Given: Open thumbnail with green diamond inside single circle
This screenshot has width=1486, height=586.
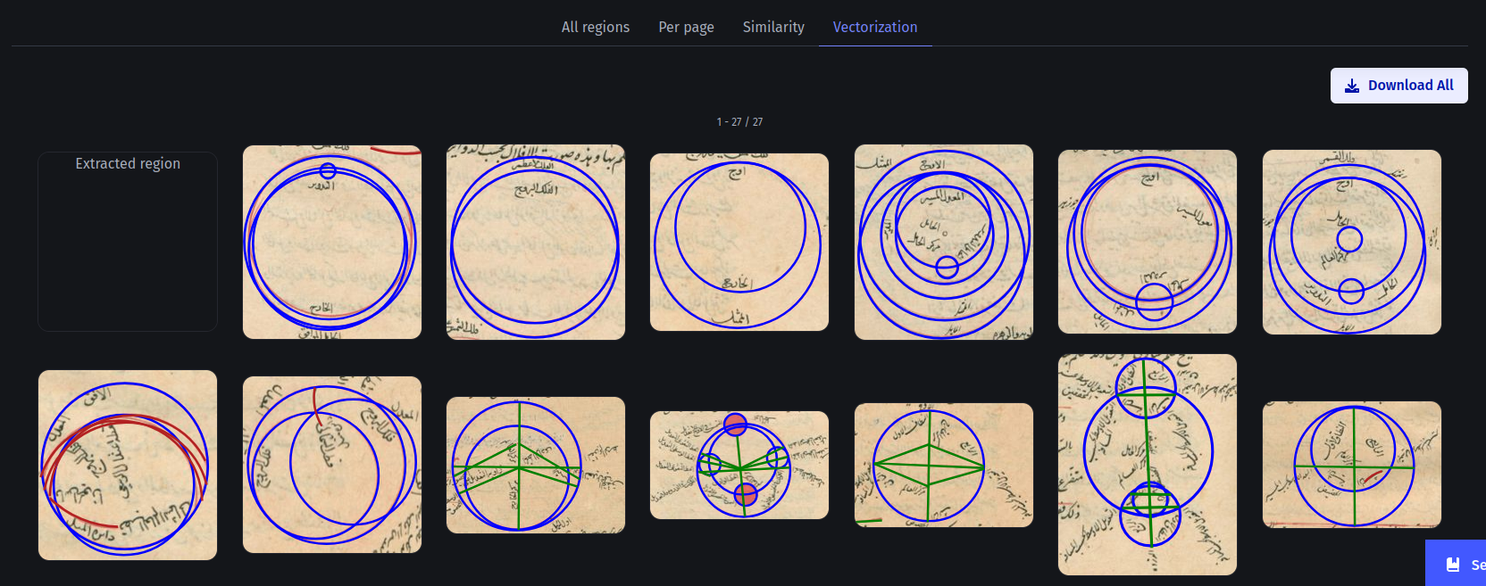Looking at the screenshot, I should [x=943, y=465].
